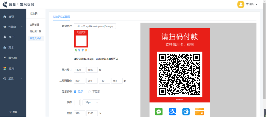
Task: Switch to 收款码样式配置 tab
Action: pos(61,17)
